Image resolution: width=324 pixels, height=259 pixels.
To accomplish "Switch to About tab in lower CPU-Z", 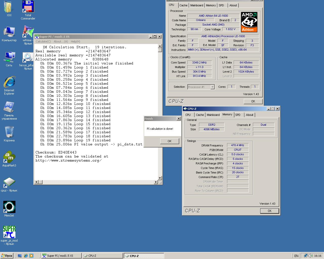I will coord(250,115).
